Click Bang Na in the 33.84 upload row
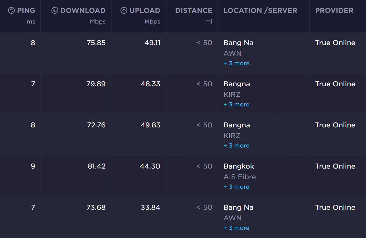The image size is (366, 238). click(239, 207)
